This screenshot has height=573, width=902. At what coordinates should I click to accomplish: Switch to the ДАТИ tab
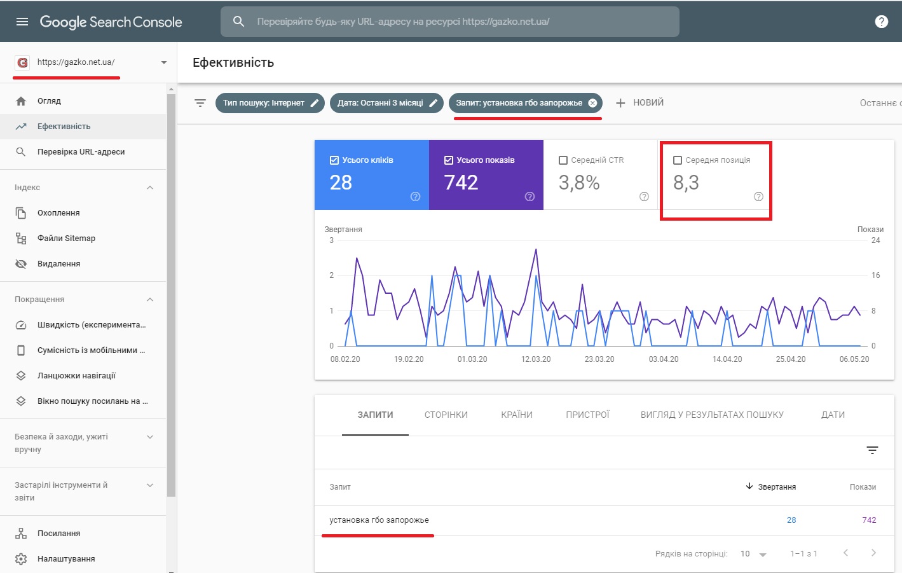833,415
